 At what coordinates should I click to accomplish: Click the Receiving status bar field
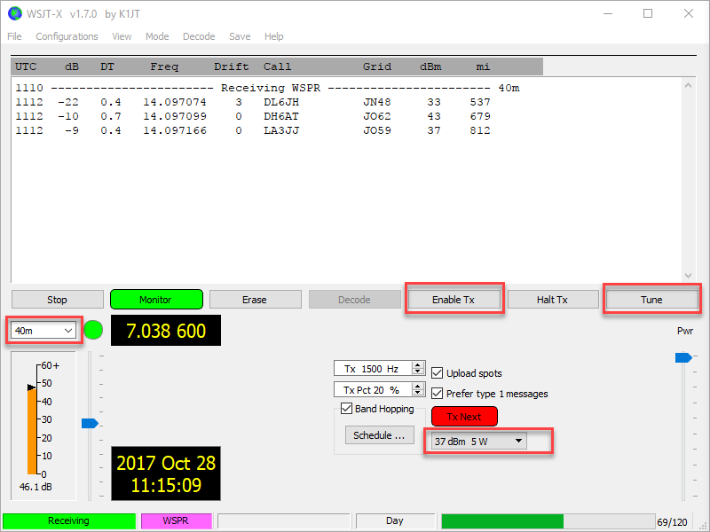(x=69, y=520)
